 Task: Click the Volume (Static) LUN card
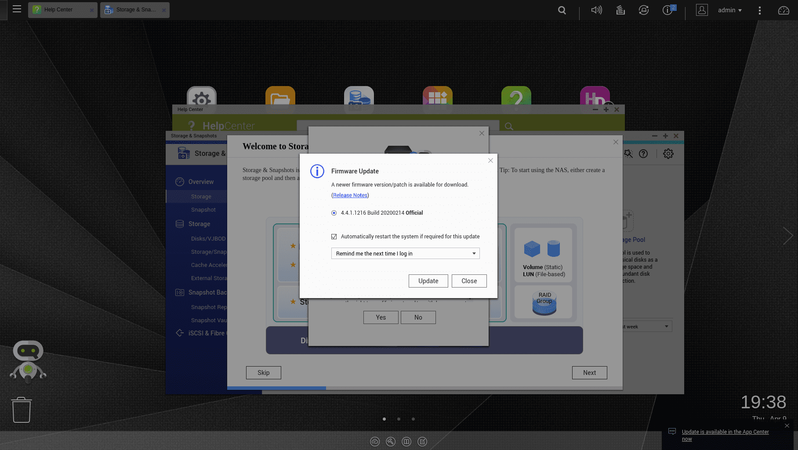pyautogui.click(x=543, y=254)
